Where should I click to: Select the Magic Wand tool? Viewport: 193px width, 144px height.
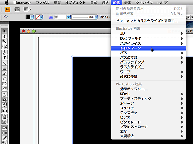pyautogui.click(x=4, y=41)
